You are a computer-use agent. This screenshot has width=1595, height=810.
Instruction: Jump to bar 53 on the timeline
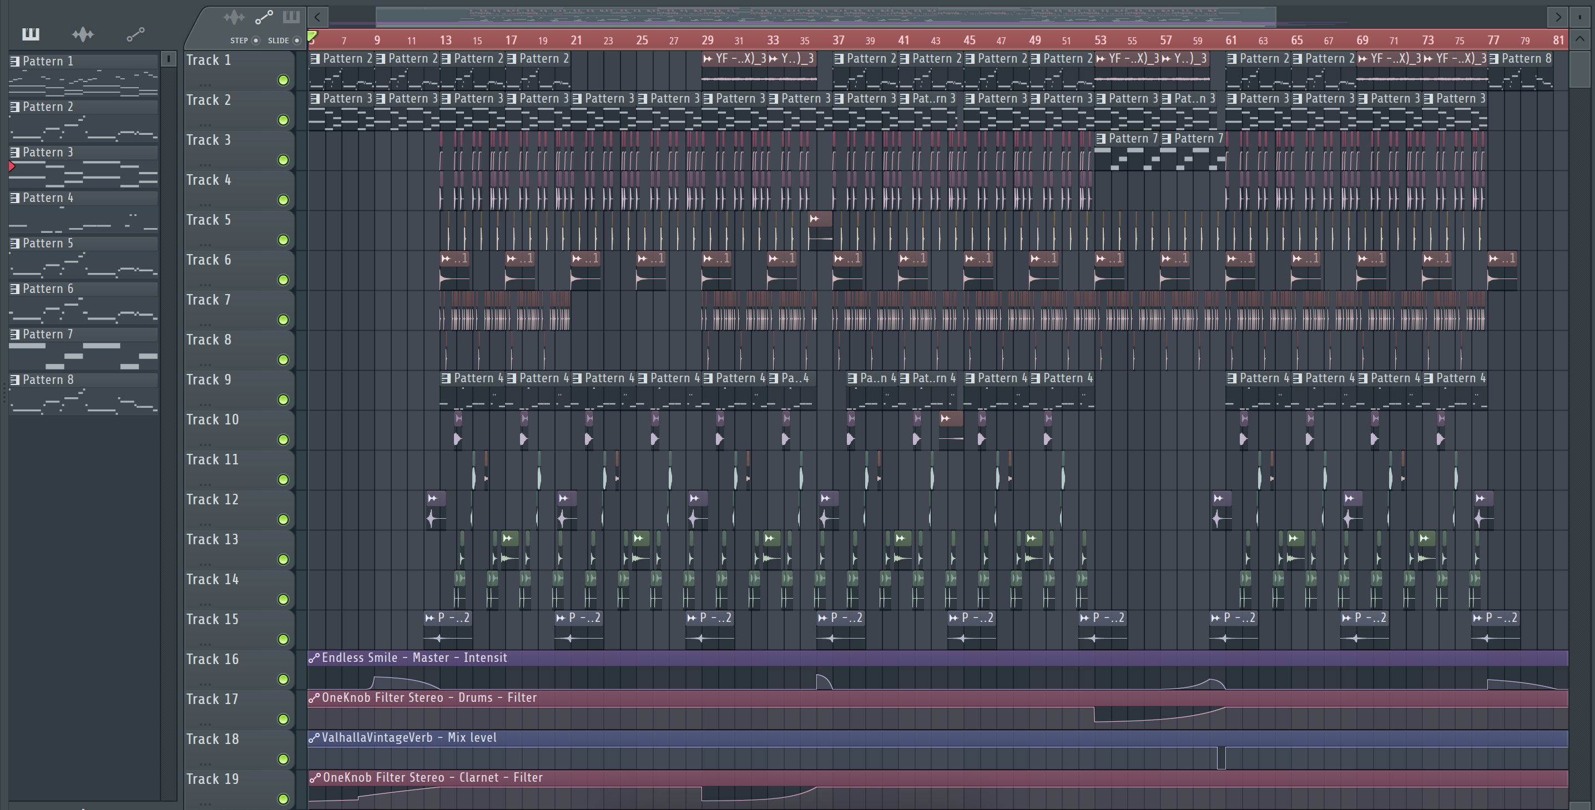[x=1101, y=40]
